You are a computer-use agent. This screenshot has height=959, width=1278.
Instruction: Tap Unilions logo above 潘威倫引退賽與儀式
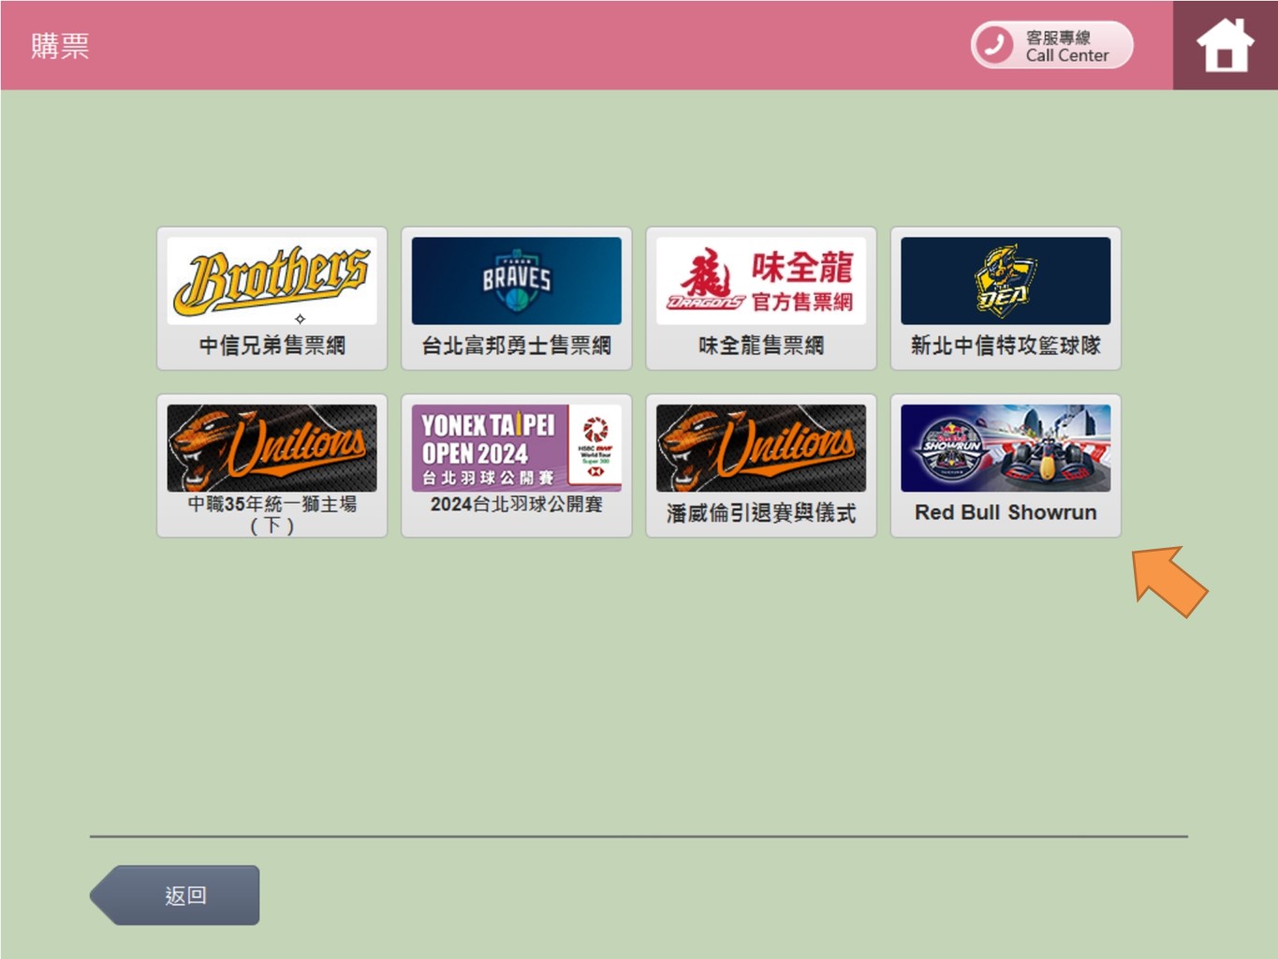760,448
